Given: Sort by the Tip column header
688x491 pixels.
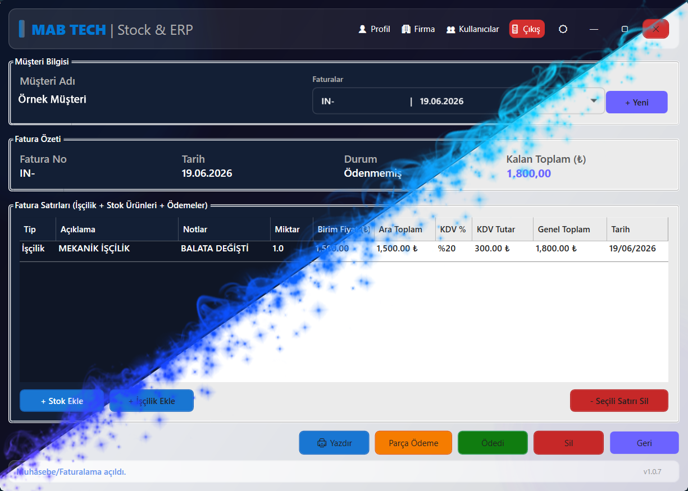Looking at the screenshot, I should coord(38,229).
